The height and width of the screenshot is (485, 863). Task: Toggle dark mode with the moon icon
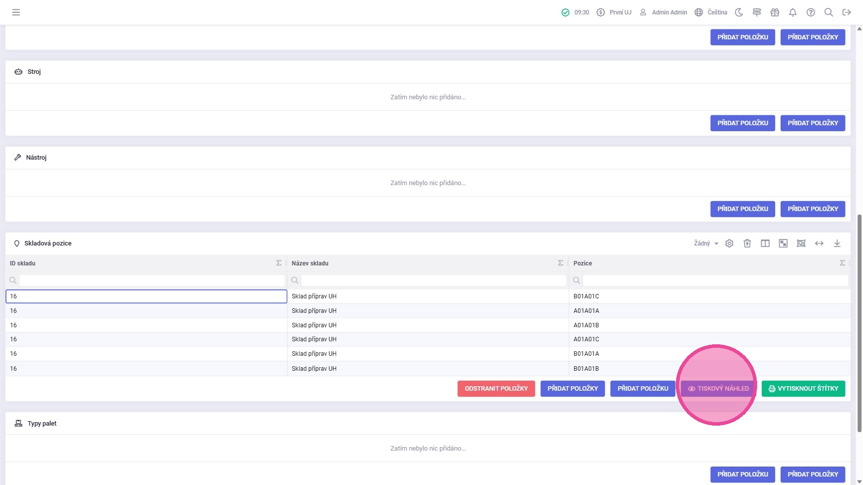[x=739, y=12]
